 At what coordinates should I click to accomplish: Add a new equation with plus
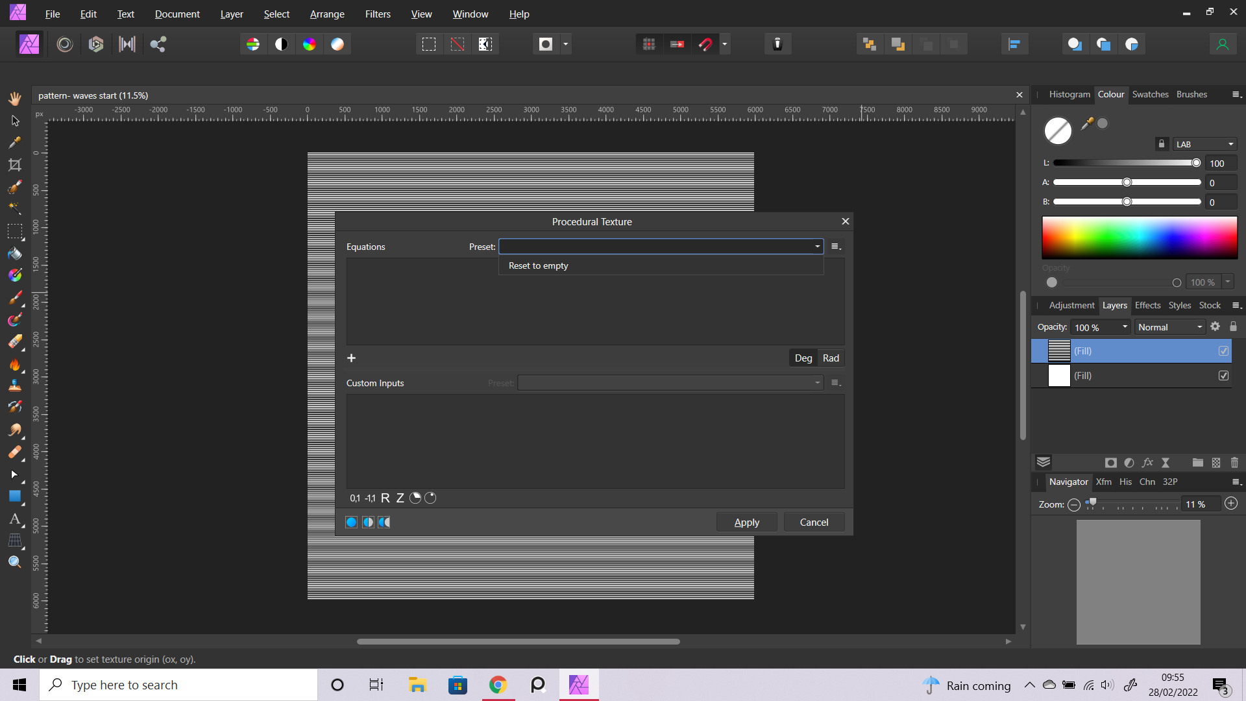351,358
